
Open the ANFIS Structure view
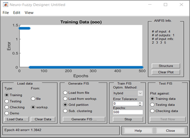166,66
